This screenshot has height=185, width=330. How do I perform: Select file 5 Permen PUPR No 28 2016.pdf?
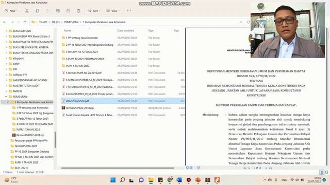coord(84,73)
